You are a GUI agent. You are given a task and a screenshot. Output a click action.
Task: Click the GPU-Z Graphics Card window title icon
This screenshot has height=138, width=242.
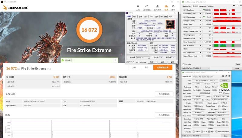tap(183, 72)
